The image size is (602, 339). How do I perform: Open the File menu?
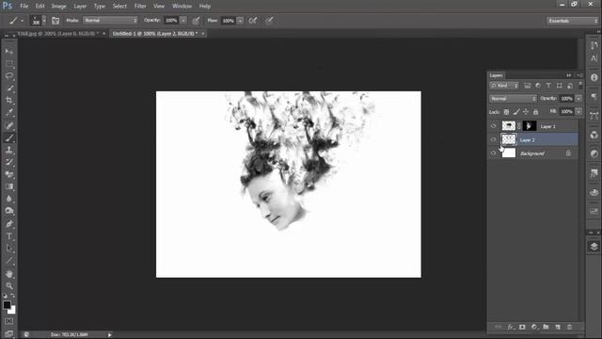click(24, 7)
